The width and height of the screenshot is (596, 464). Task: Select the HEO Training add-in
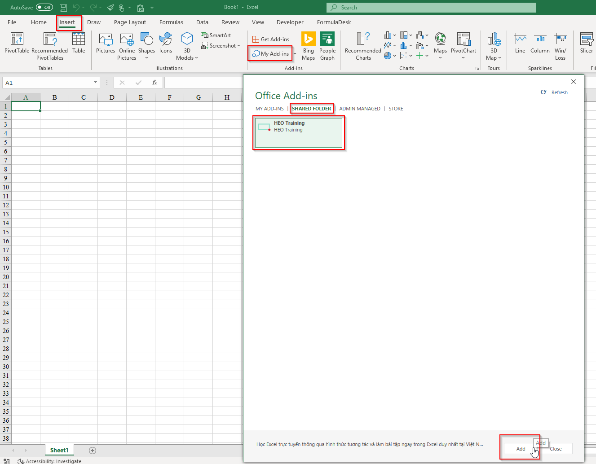tap(299, 133)
